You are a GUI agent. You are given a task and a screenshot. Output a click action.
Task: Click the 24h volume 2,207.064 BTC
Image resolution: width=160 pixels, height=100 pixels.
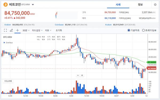click(149, 12)
